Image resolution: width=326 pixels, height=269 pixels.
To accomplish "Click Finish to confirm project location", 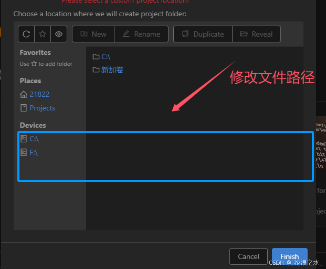I will tap(290, 256).
